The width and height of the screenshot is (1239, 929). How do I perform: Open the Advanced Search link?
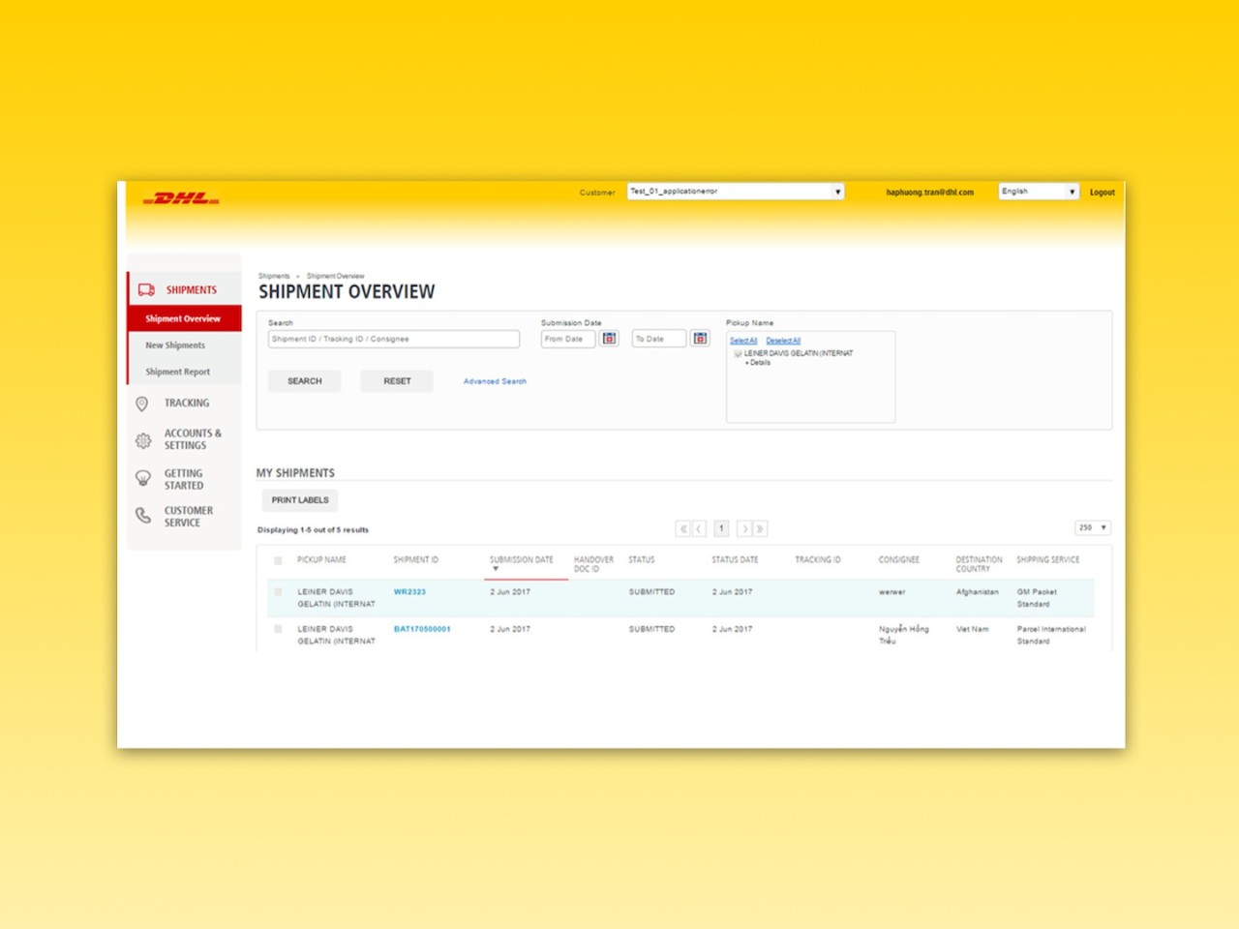tap(495, 381)
